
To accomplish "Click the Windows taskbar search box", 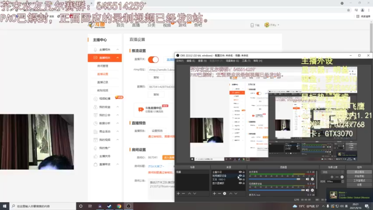I will tap(43, 206).
